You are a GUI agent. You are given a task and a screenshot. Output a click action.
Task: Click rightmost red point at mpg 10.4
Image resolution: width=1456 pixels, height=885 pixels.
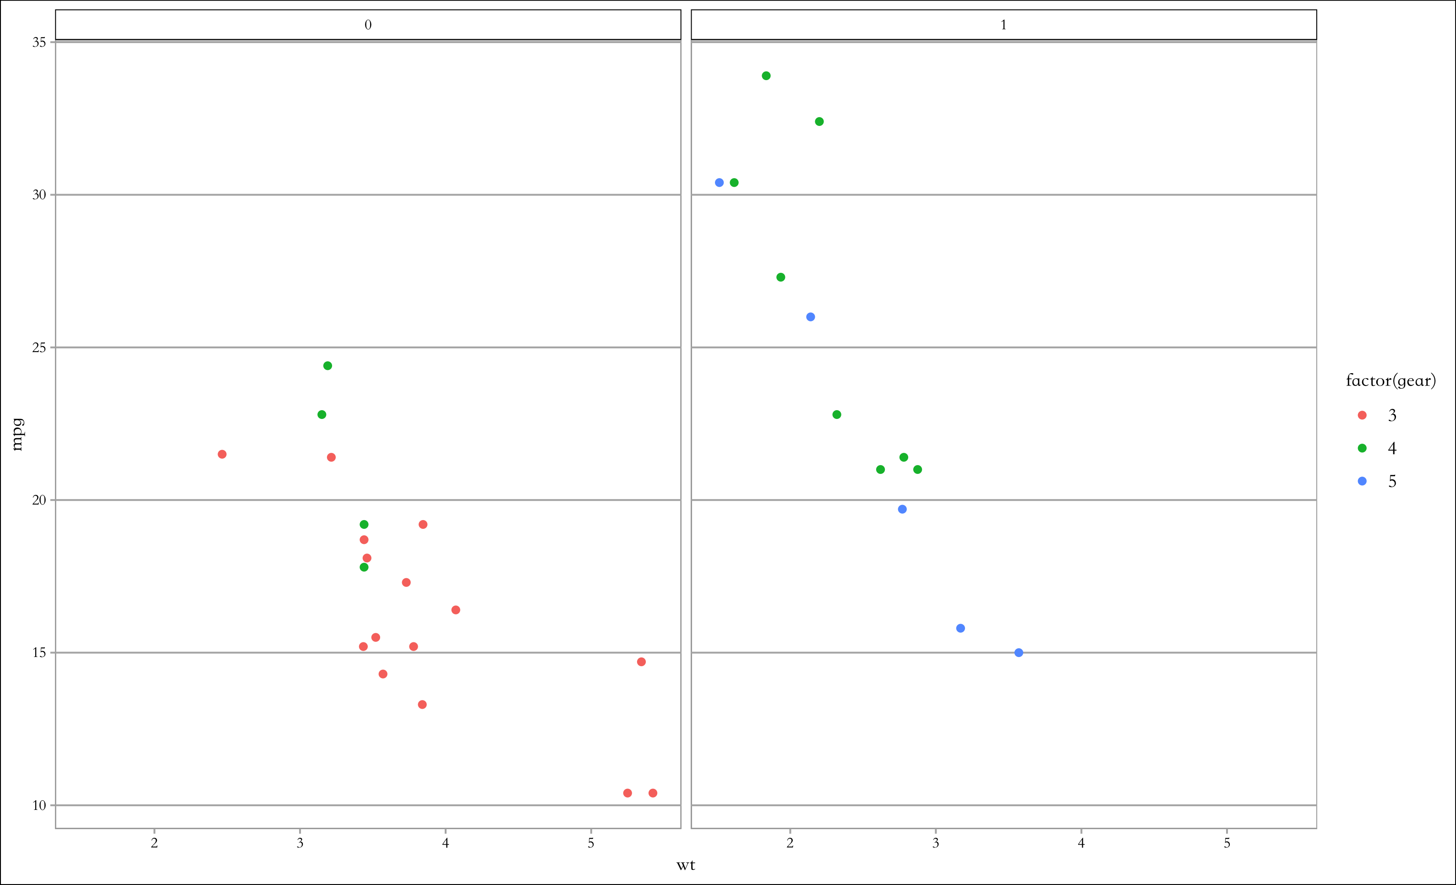(x=653, y=793)
